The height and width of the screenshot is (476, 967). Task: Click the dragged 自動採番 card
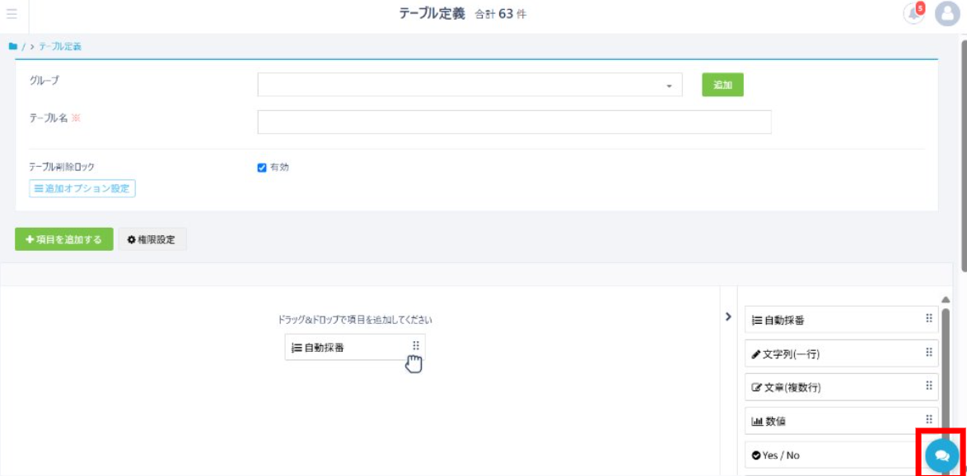[x=355, y=347]
